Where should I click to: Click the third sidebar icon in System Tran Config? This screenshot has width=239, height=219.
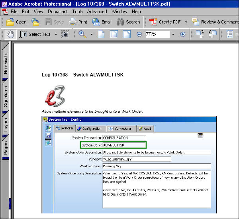(x=48, y=143)
